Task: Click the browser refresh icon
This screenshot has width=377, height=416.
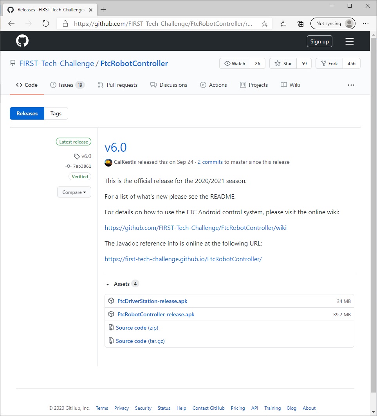Action: pyautogui.click(x=46, y=23)
